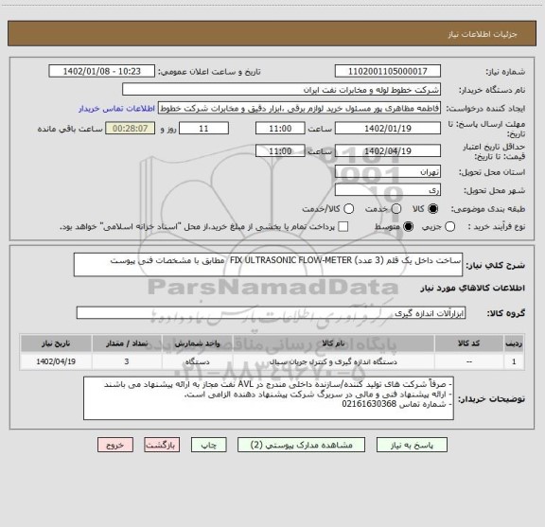Click the unit cell دستگاه

tap(197, 361)
